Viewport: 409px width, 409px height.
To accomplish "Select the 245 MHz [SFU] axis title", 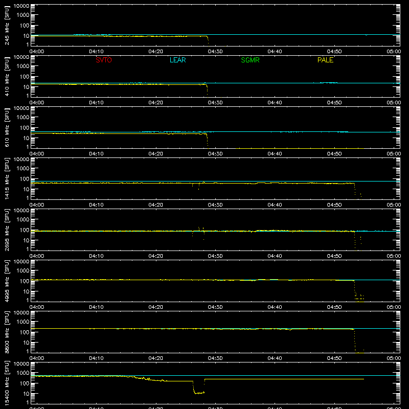I will 7,25.
